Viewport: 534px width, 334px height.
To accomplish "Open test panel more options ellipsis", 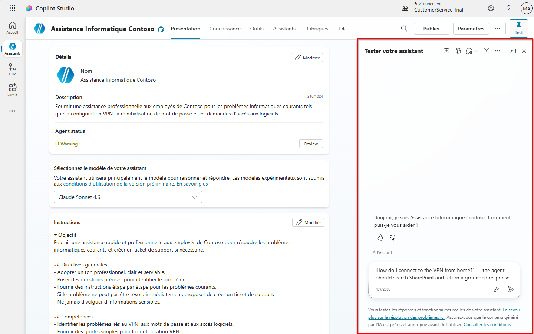I will (498, 51).
